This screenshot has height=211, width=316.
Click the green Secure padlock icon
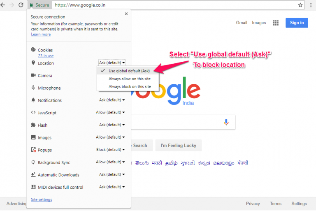31,5
